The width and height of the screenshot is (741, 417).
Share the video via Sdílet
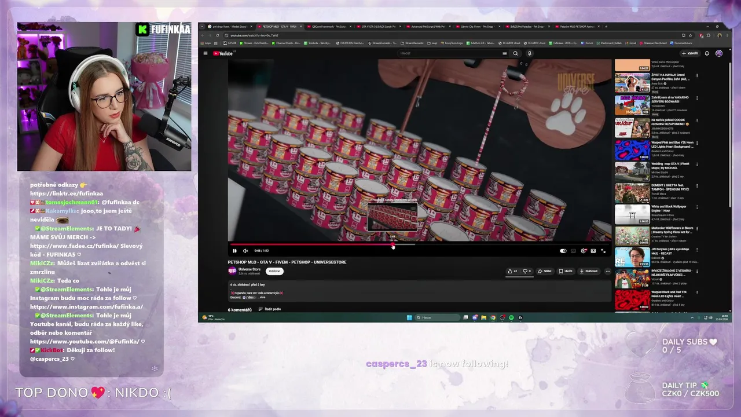click(545, 271)
